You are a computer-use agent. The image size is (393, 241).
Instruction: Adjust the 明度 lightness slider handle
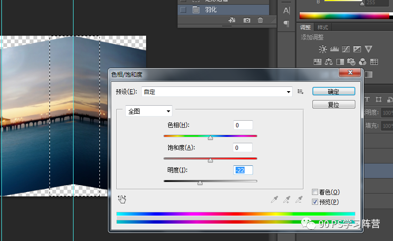200,183
